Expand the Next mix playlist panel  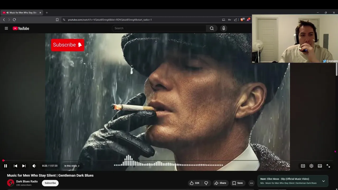[x=323, y=181]
